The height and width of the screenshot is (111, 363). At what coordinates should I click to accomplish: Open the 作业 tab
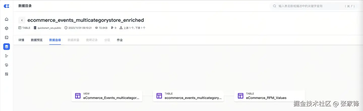(120, 40)
